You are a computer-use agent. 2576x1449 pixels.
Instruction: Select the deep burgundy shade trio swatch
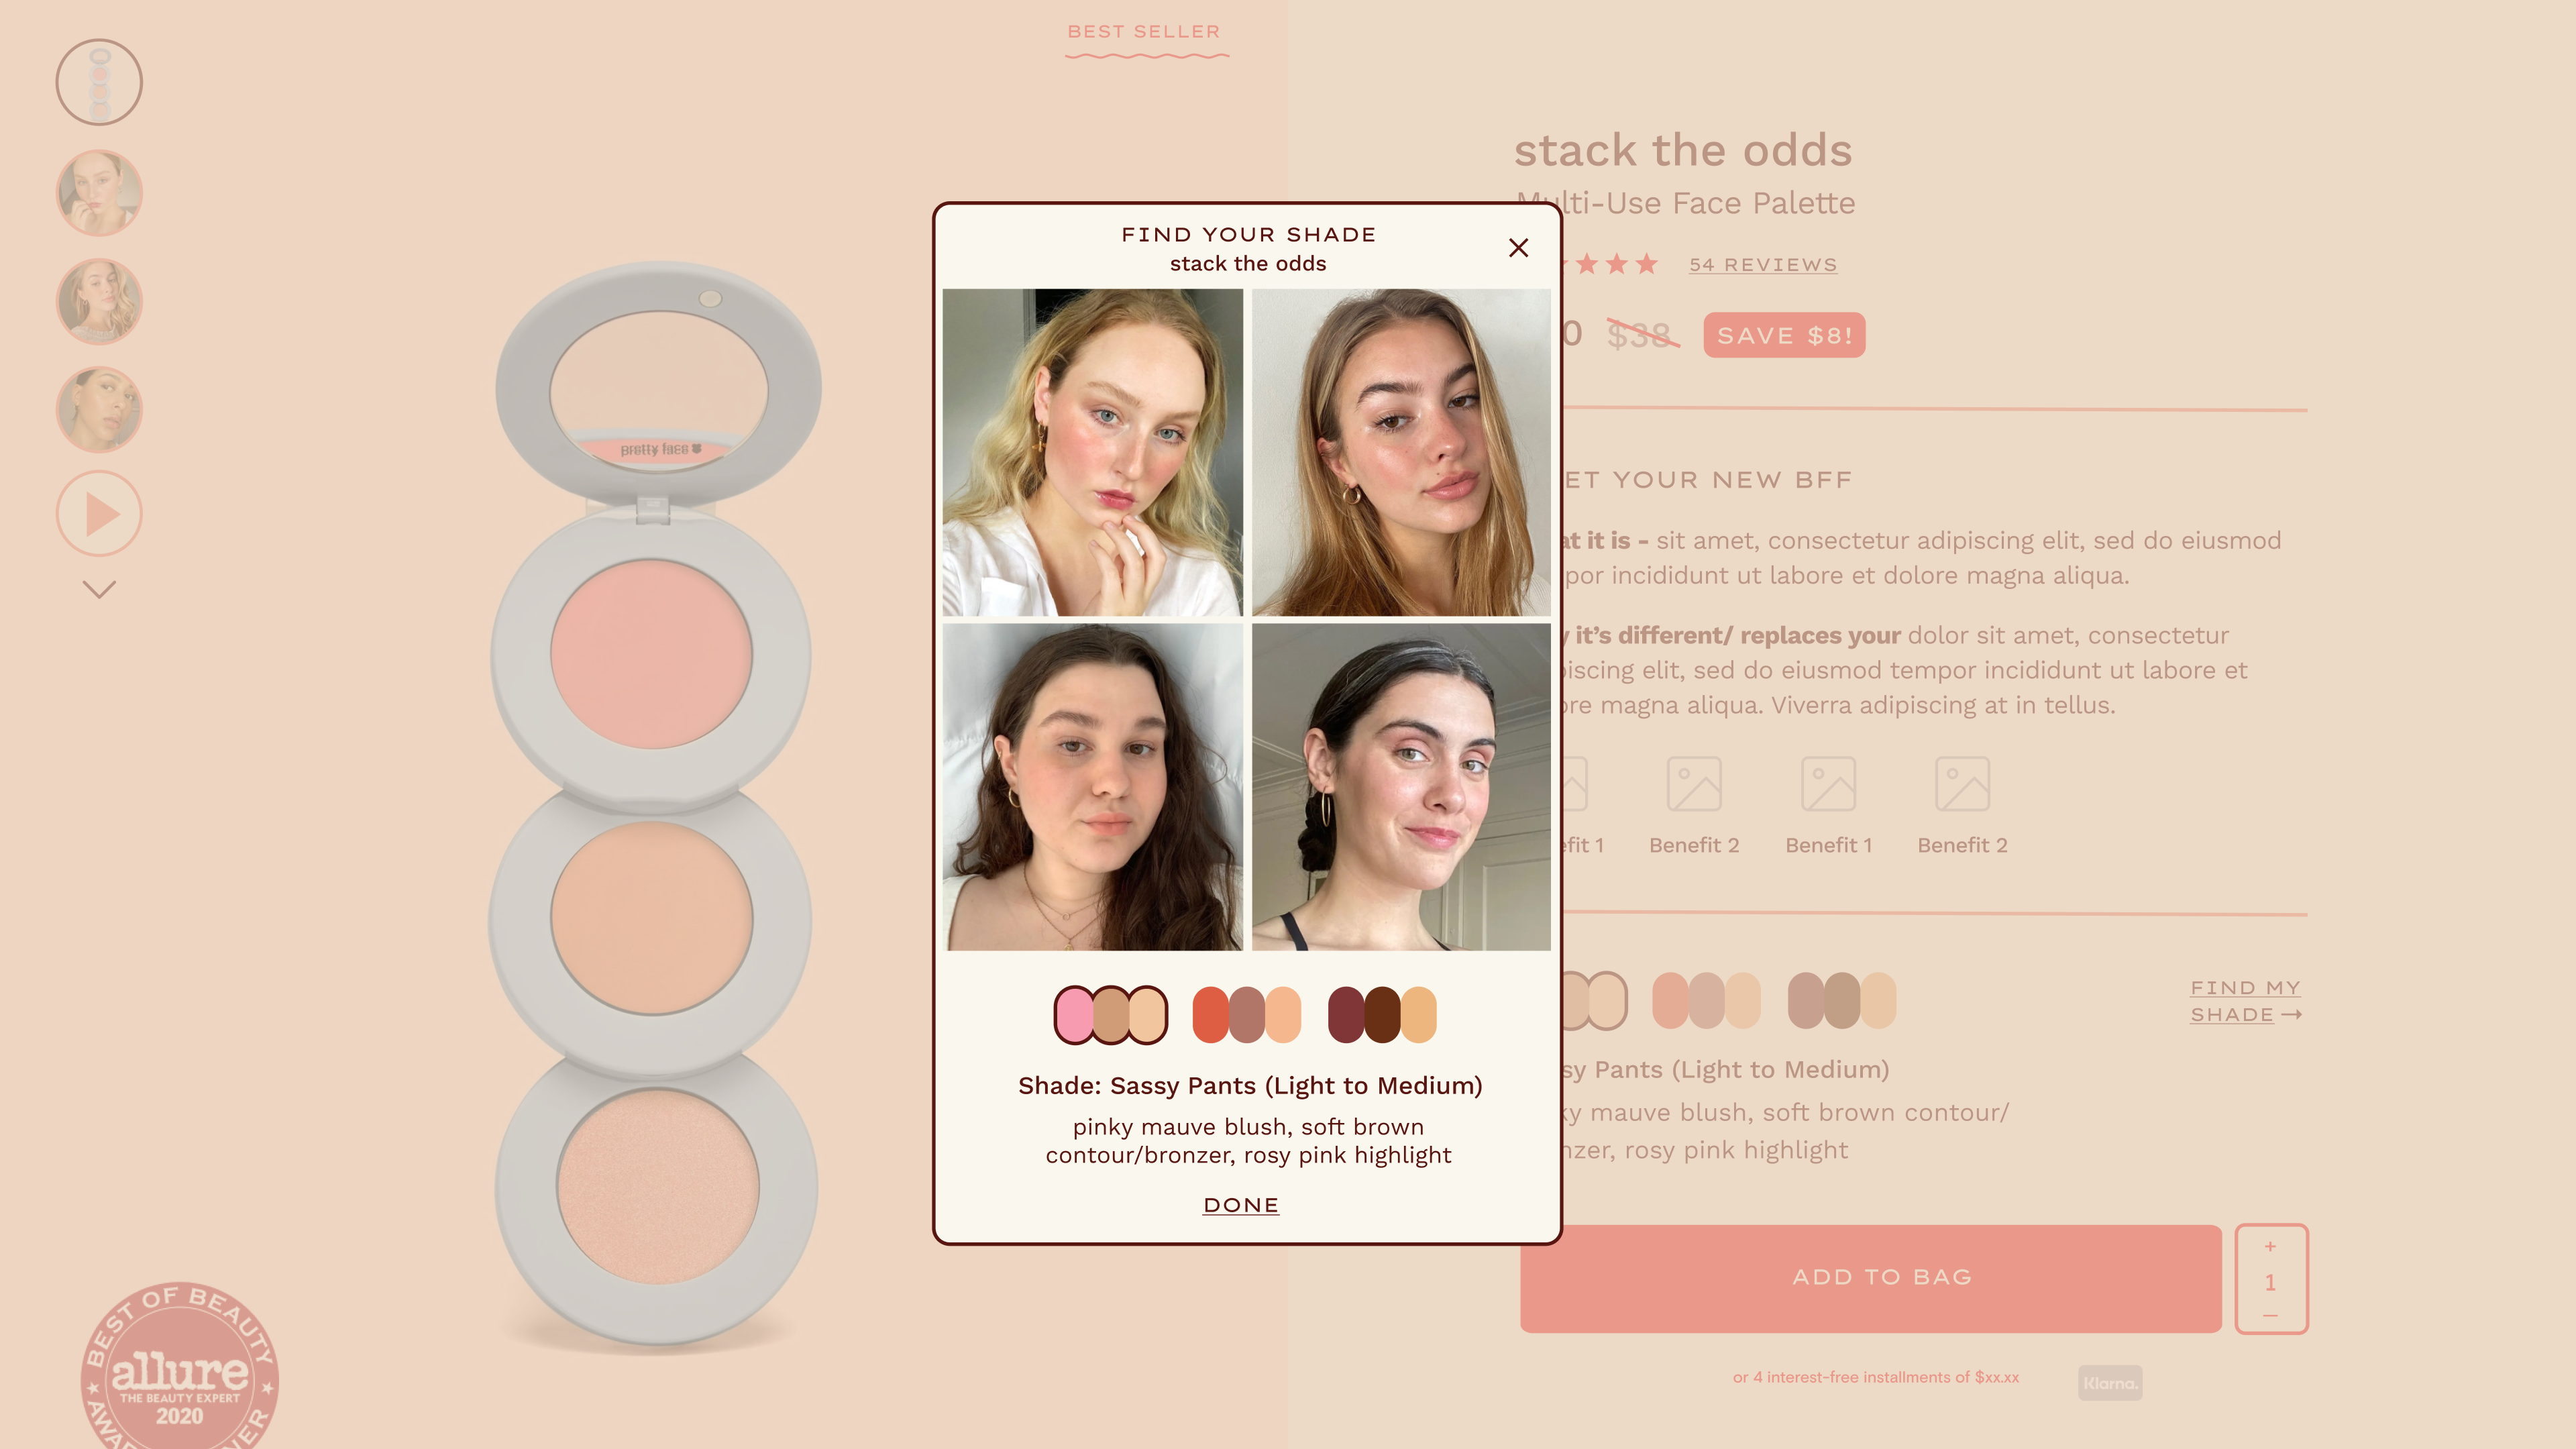pos(1382,1014)
